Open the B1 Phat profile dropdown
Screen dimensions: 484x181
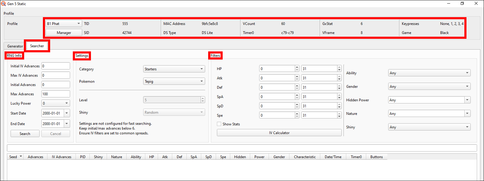[x=64, y=23]
